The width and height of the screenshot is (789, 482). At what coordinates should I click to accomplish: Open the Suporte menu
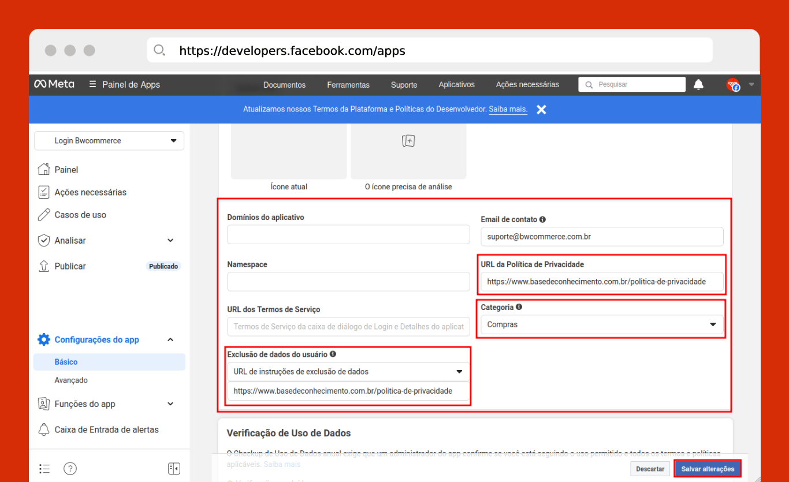[404, 85]
